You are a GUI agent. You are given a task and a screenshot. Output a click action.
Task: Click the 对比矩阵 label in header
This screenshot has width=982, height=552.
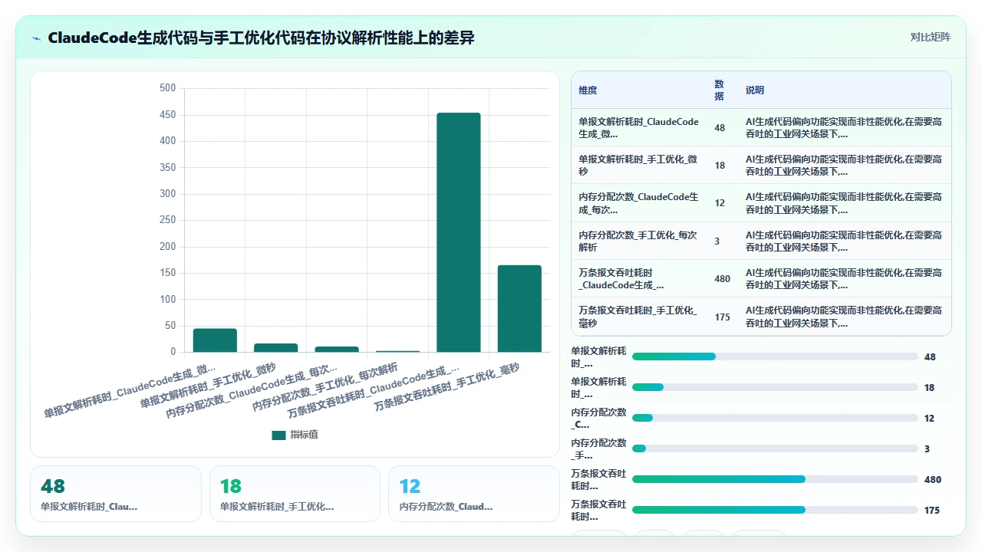pyautogui.click(x=930, y=37)
